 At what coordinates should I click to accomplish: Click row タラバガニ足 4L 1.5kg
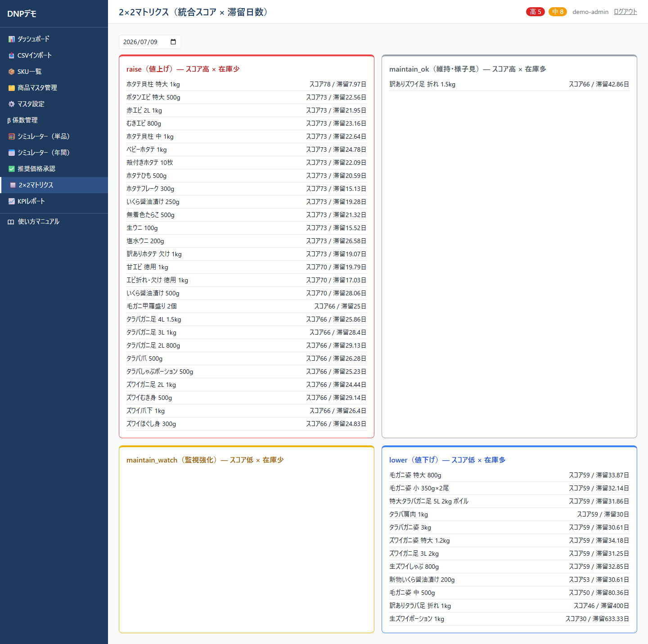pos(247,319)
